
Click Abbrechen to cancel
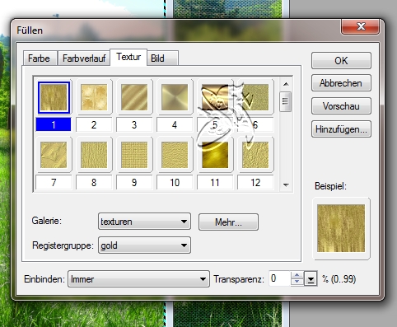[341, 83]
